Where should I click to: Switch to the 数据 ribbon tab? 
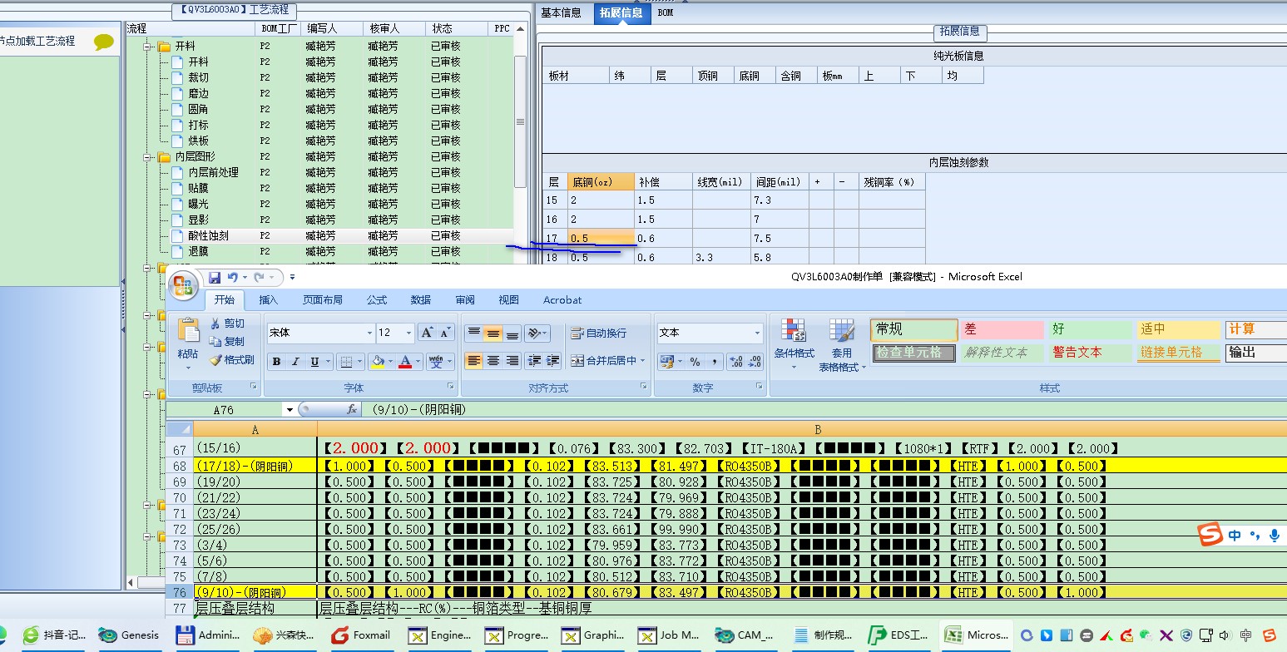coord(421,300)
